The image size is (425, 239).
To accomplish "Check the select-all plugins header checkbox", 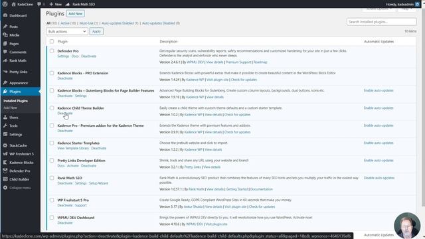I will [52, 41].
